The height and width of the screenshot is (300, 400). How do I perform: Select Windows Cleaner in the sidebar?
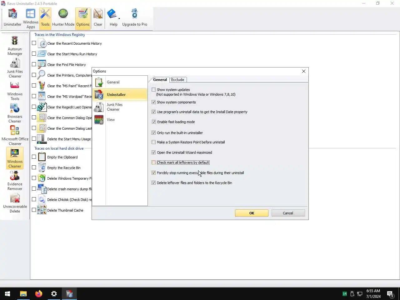click(x=15, y=158)
